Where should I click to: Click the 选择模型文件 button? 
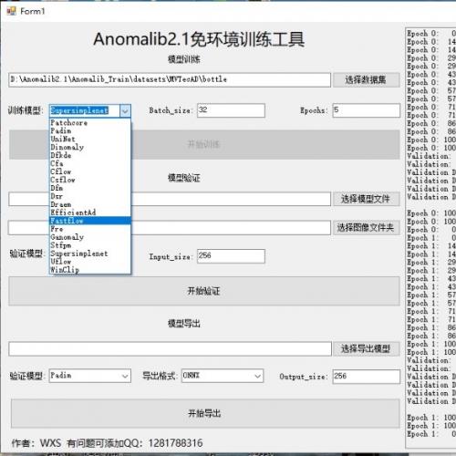point(366,199)
